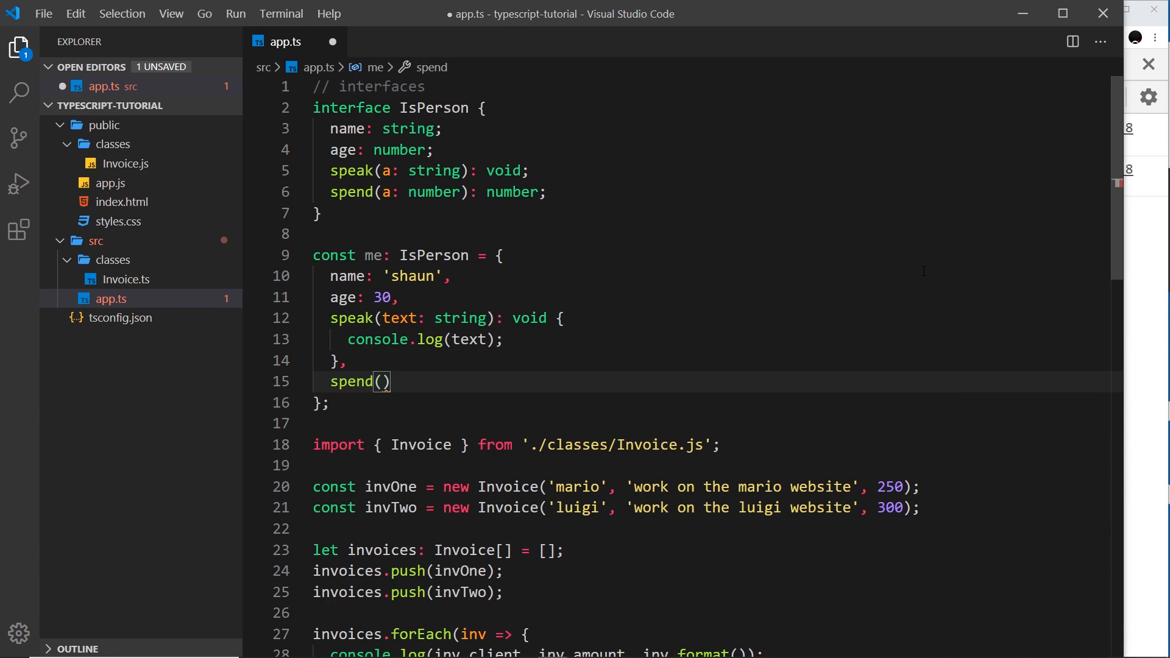Open tsconfig.json in the explorer
The image size is (1170, 658).
coord(120,317)
